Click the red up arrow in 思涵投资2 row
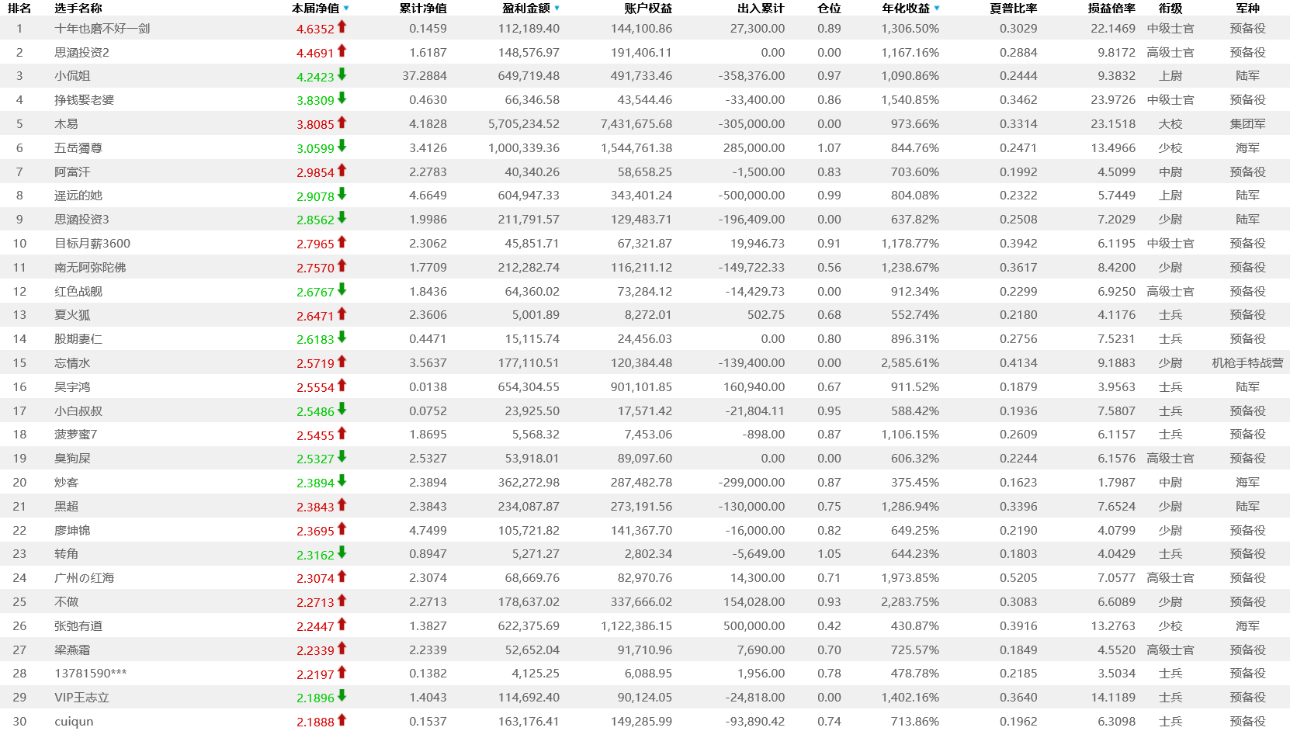The image size is (1290, 731). tap(342, 51)
